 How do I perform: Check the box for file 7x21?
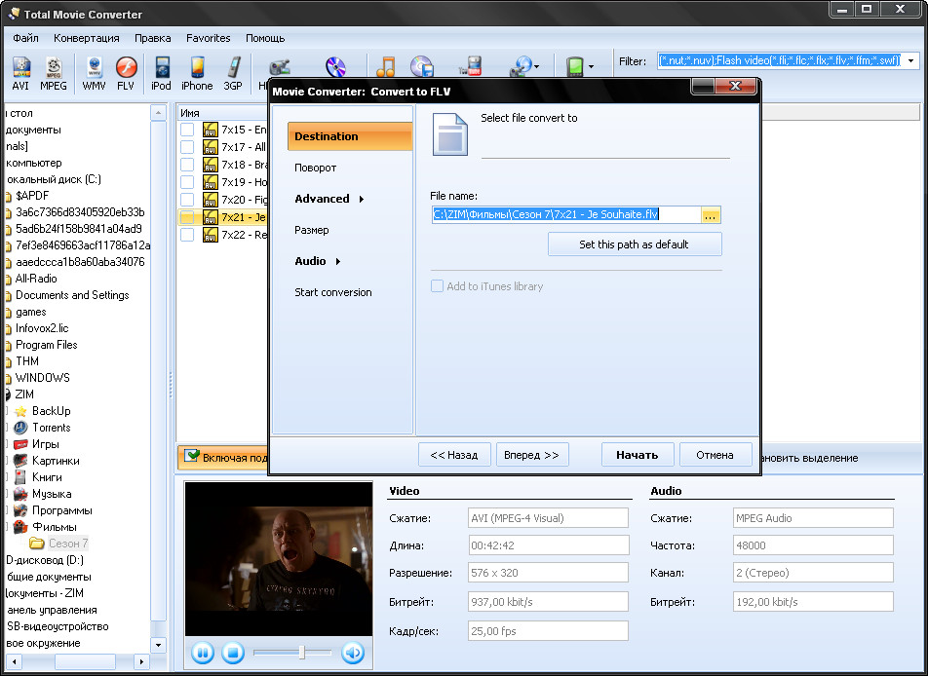187,217
